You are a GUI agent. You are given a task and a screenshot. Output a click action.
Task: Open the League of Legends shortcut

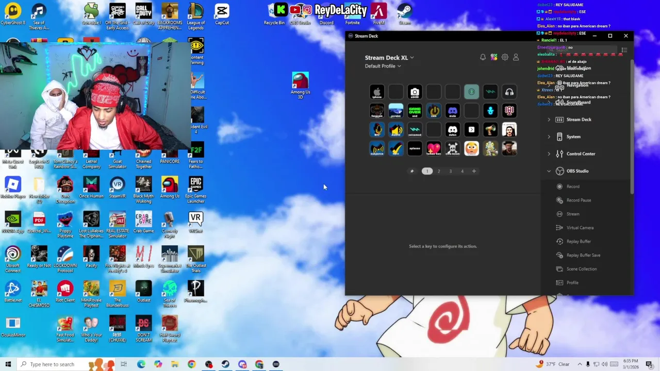click(x=195, y=16)
